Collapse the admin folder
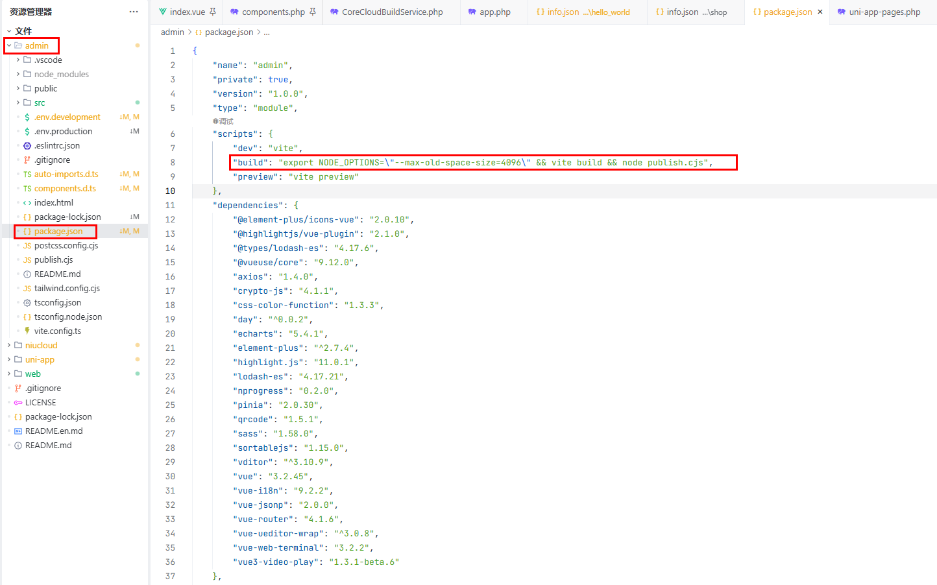Viewport: 937px width, 585px height. 9,46
